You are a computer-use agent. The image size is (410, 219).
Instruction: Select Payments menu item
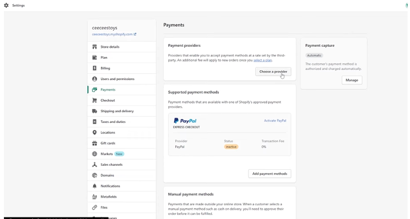pos(122,90)
